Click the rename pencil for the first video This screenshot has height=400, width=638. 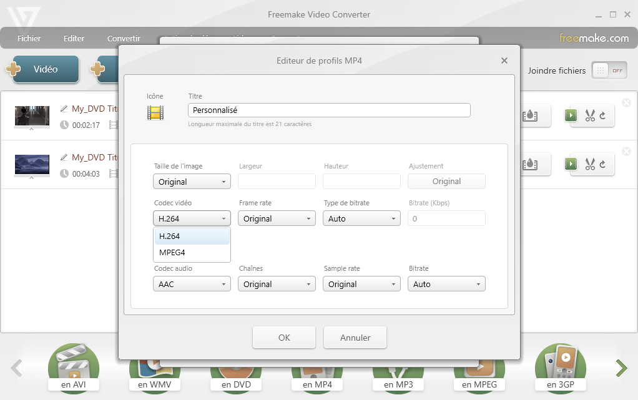[64, 109]
